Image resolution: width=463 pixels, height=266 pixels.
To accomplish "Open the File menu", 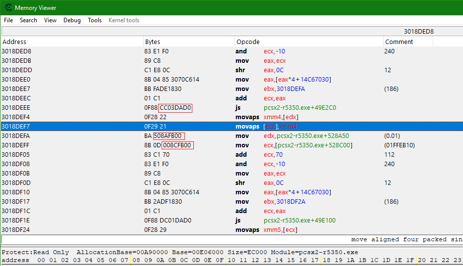I will pos(8,20).
